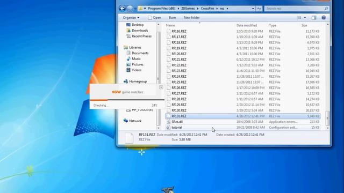Sort by Size column header
The height and width of the screenshot is (193, 344).
point(304,25)
